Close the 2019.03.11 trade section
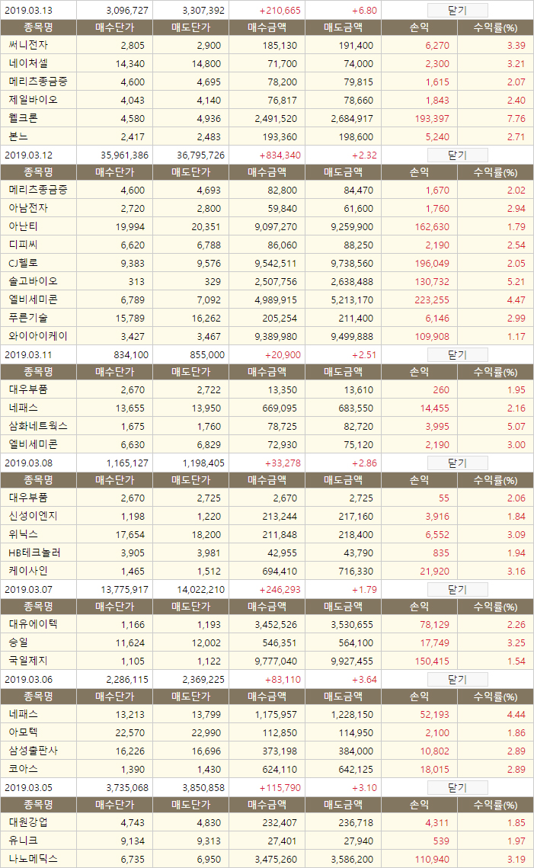Screen dimensions: 534x868 click(x=457, y=355)
